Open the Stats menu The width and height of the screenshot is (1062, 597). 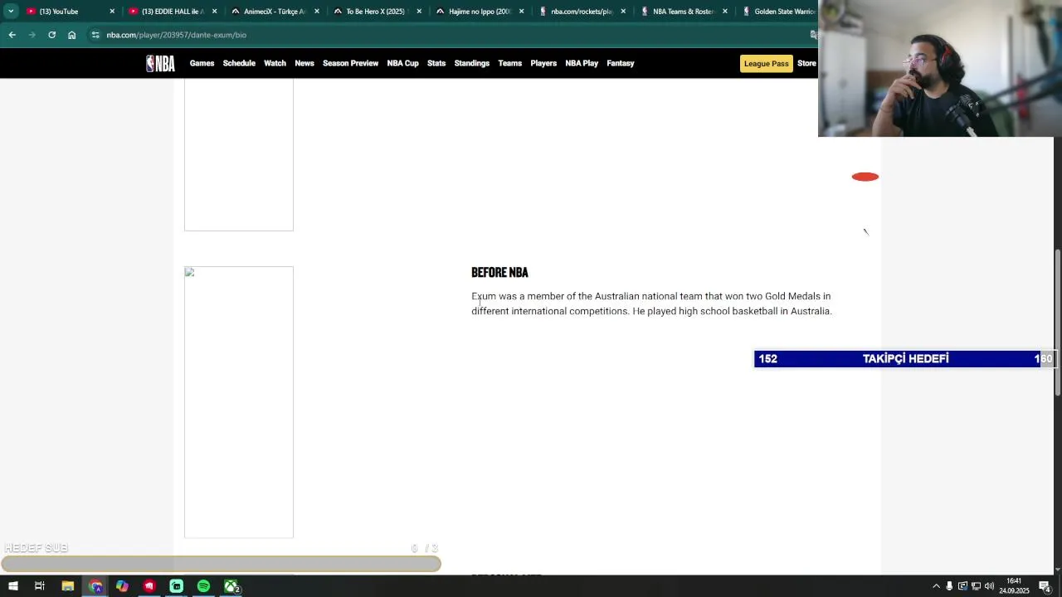click(436, 64)
